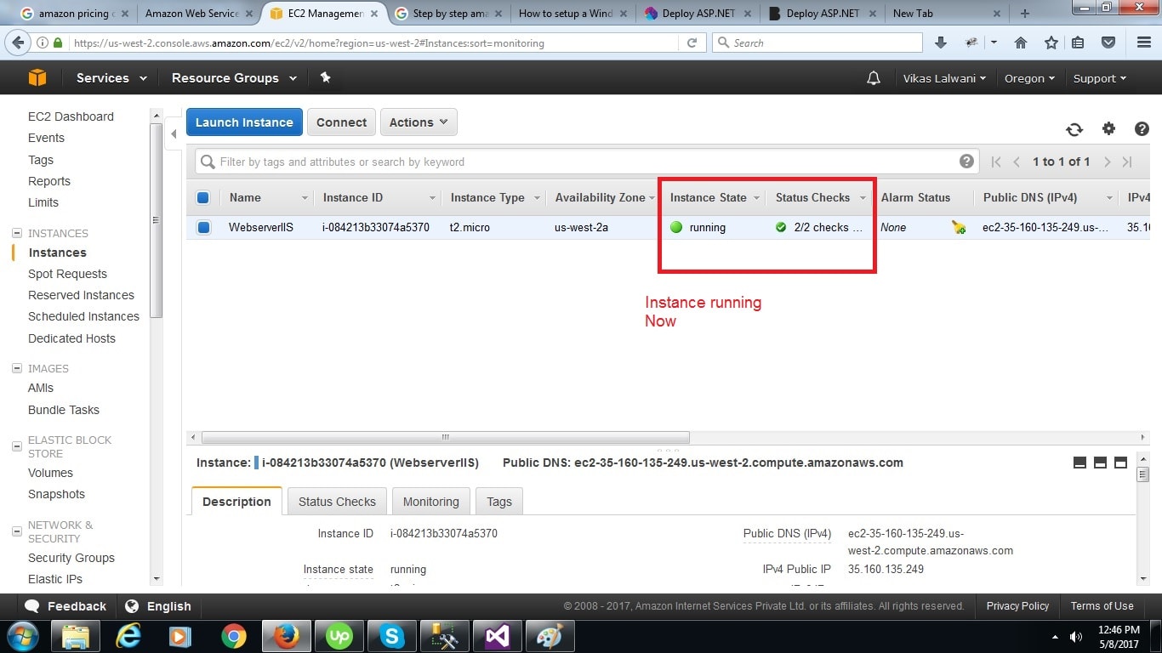The image size is (1162, 653).
Task: Open the Oregon region dropdown
Action: coord(1029,78)
